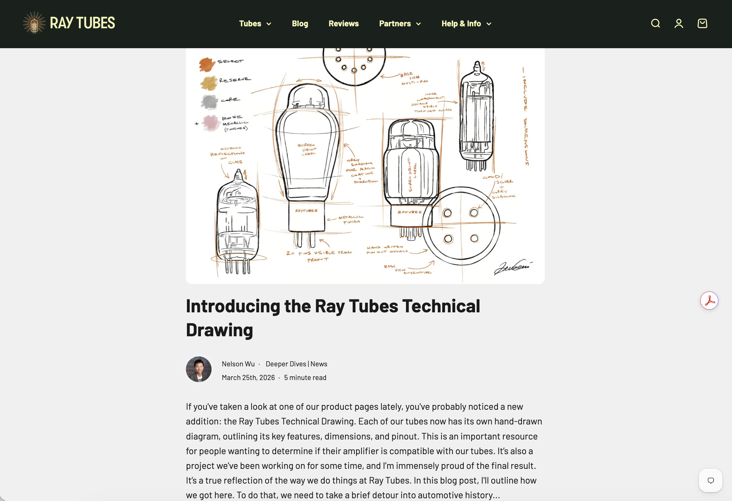Screen dimensions: 732x501
Task: Click the Ray Tubes logo
Action: pyautogui.click(x=69, y=23)
